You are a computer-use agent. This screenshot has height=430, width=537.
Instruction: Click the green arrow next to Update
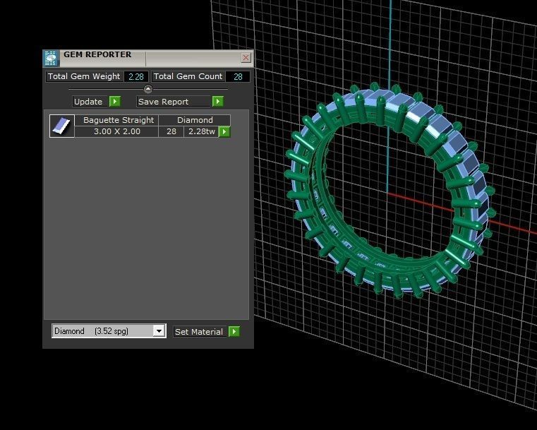115,102
